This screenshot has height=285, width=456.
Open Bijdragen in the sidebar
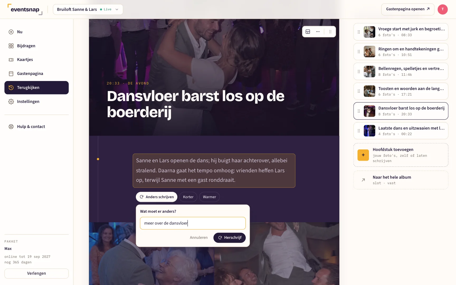[36, 46]
